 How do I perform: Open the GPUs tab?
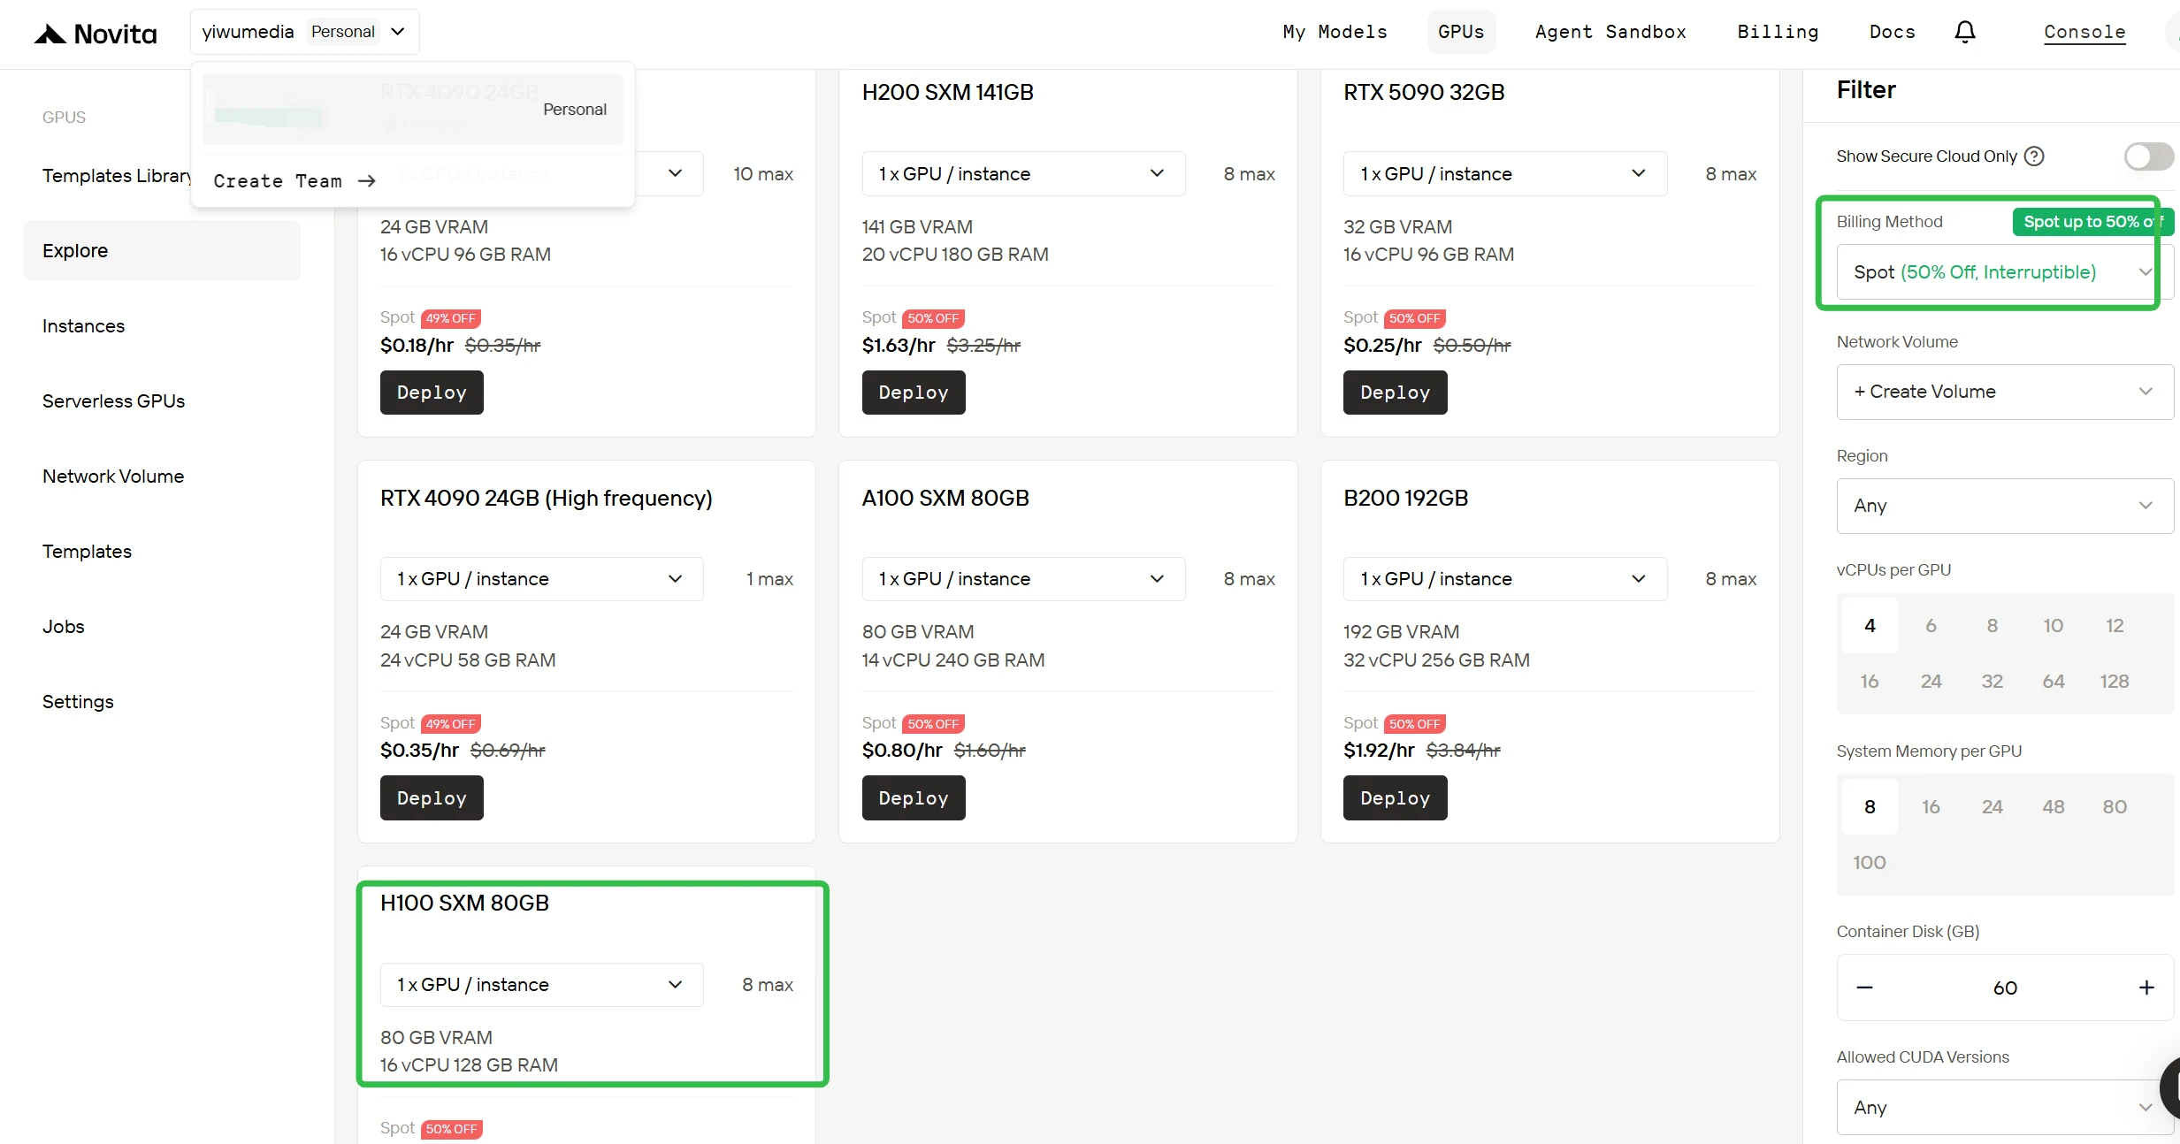click(x=1461, y=32)
